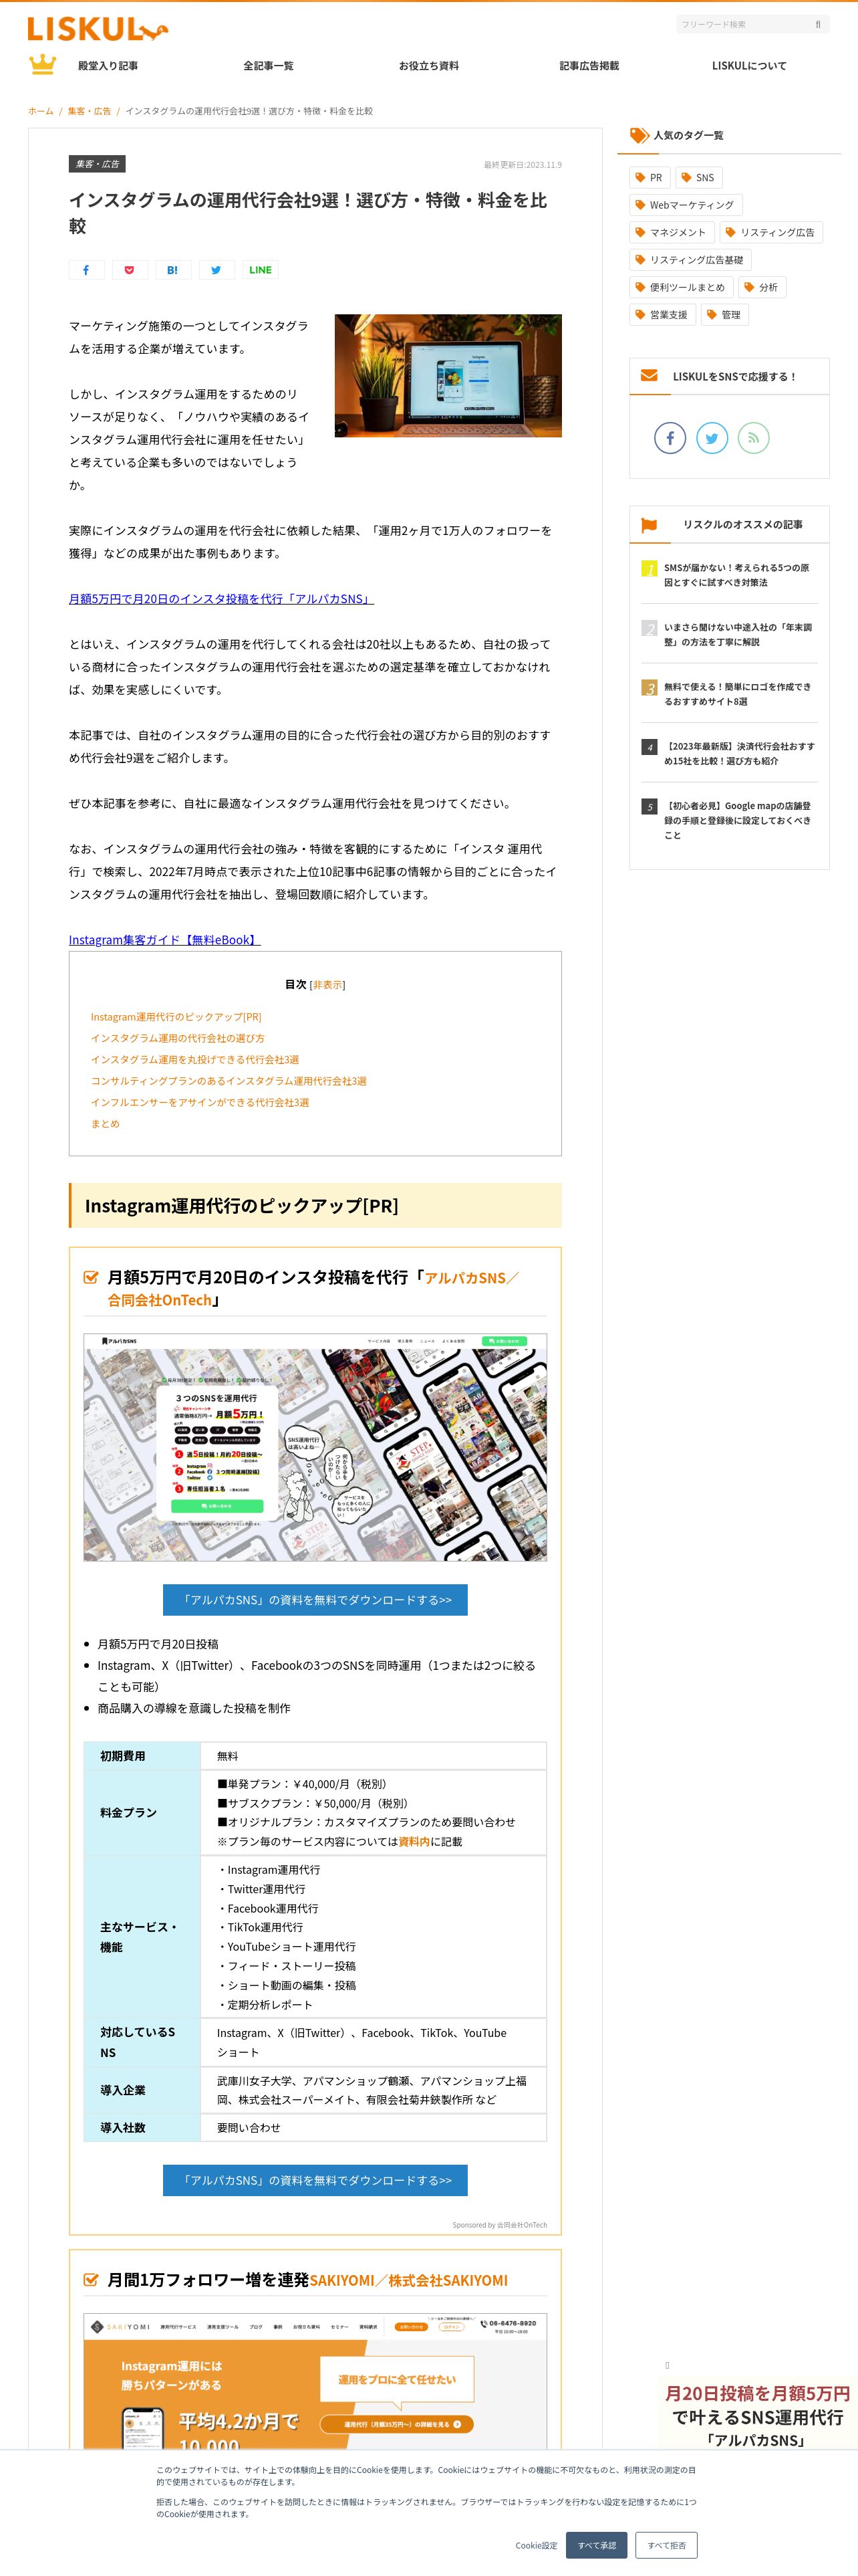The height and width of the screenshot is (2576, 858).
Task: Click the LISKUL logo
Action: click(97, 29)
